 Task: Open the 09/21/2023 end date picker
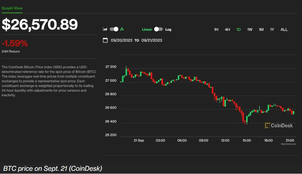[x=152, y=41]
